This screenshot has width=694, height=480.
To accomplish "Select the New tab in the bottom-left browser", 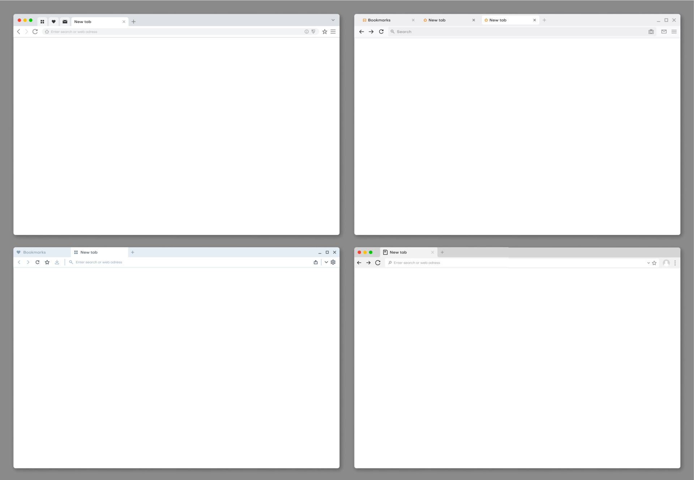I will (89, 252).
